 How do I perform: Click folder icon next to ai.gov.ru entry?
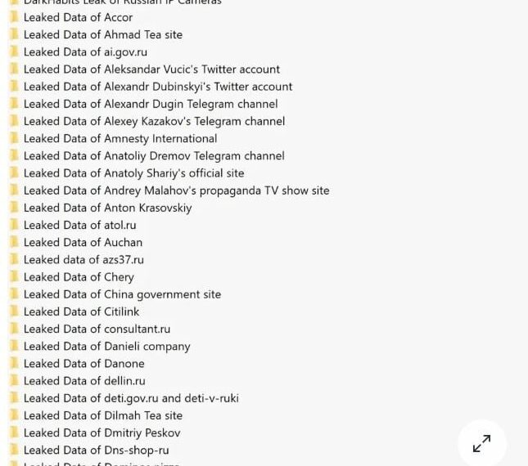(x=14, y=52)
